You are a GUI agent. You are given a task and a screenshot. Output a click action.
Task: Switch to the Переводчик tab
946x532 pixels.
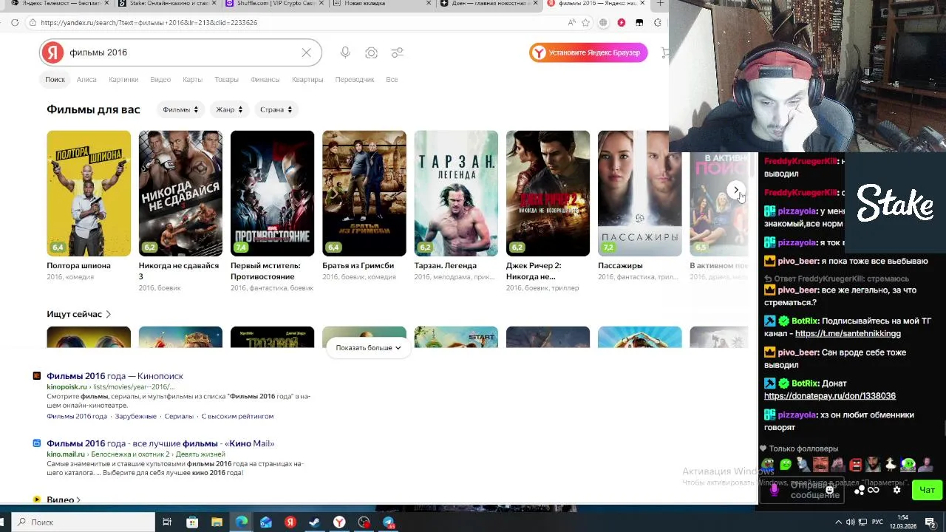tap(355, 79)
